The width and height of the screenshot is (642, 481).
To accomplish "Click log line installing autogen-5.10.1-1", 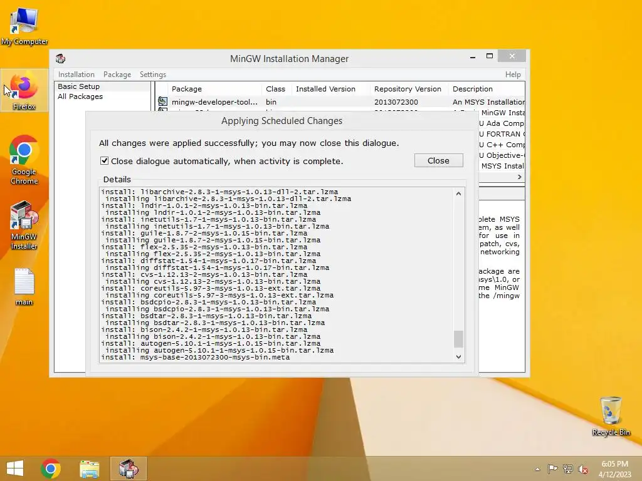I will [219, 351].
